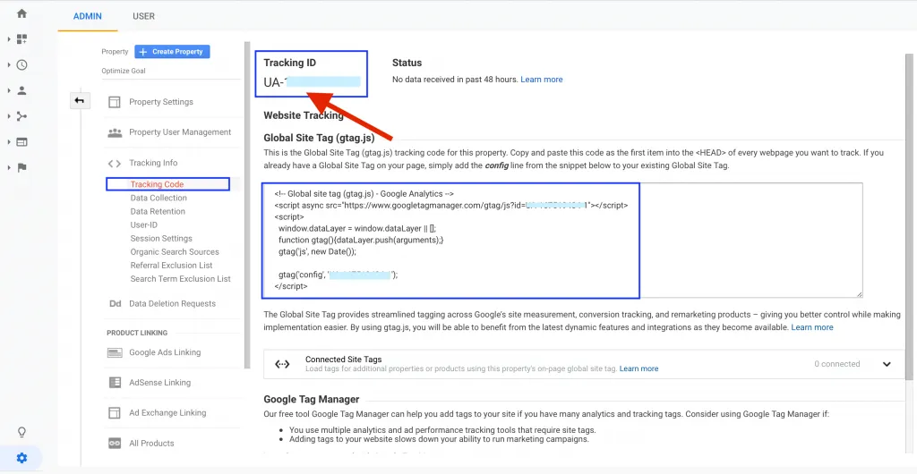The height and width of the screenshot is (474, 917).
Task: Collapse the Tracking Info section
Action: click(x=153, y=163)
